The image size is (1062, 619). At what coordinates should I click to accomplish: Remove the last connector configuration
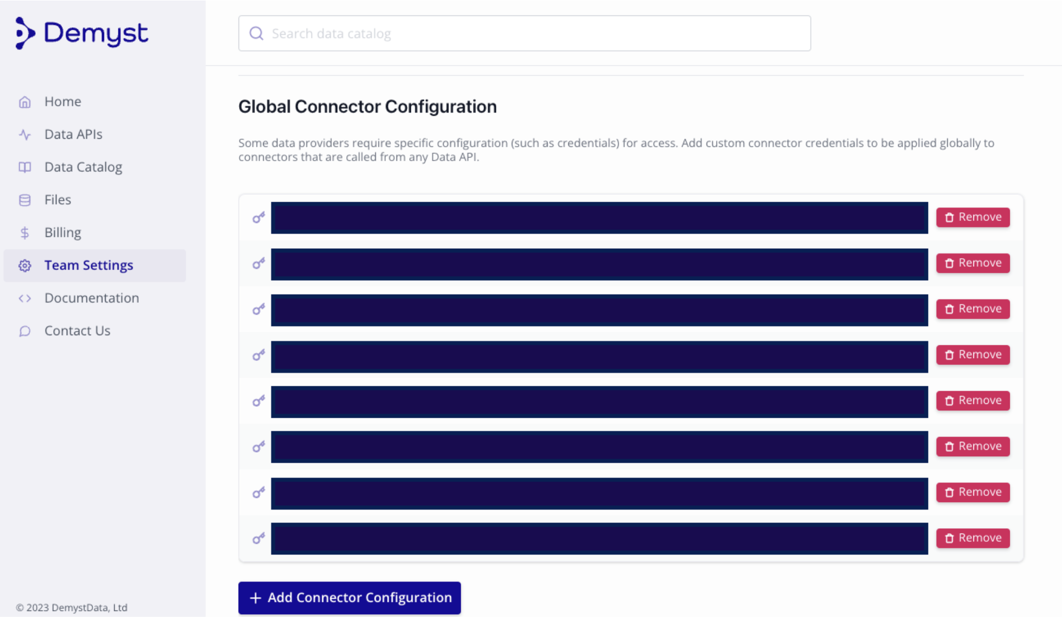click(973, 538)
